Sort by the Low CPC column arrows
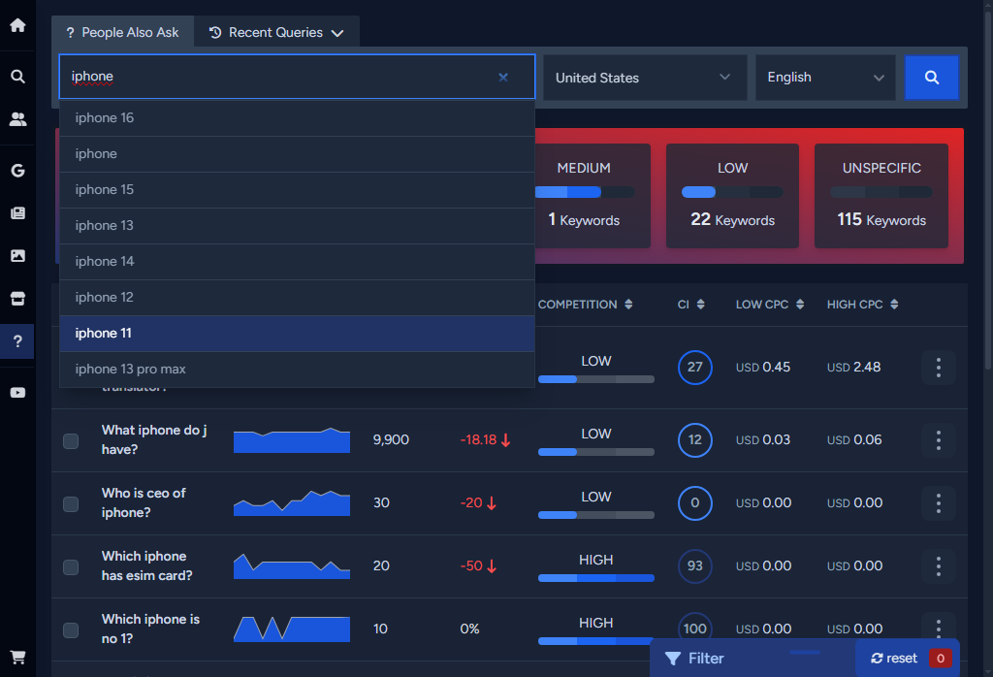Screen dimensions: 993x677 [x=800, y=305]
